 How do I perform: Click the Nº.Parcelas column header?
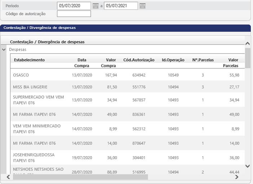(204, 60)
